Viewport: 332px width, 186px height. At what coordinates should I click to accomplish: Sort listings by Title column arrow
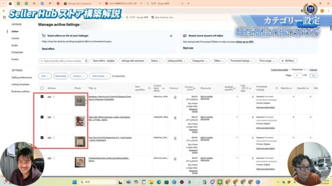pyautogui.click(x=95, y=88)
